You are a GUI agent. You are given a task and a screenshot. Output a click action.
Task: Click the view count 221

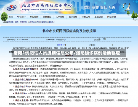click(104, 39)
